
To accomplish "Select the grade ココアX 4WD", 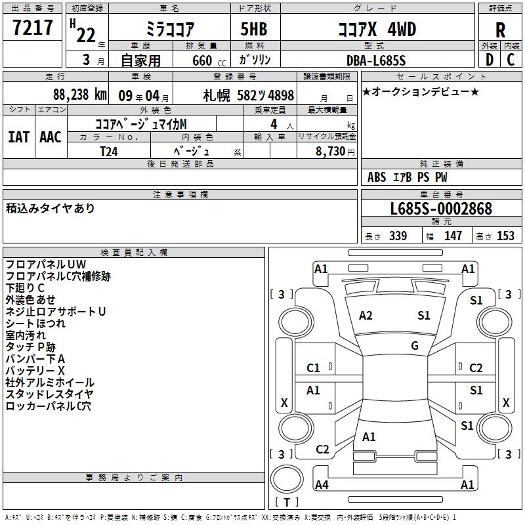I will tap(376, 30).
